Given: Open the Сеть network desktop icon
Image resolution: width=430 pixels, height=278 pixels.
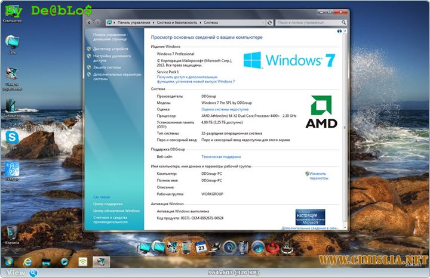Looking at the screenshot, I should 11,42.
